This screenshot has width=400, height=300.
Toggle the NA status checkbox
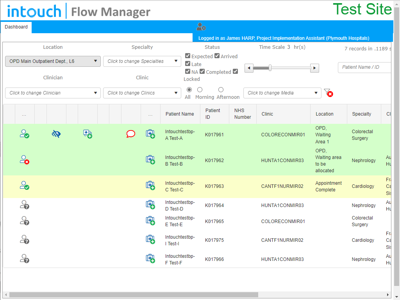click(x=188, y=71)
